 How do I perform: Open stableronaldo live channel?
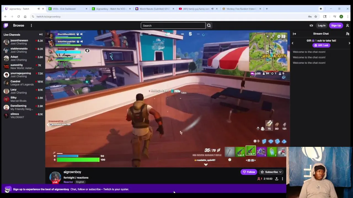(x=23, y=50)
